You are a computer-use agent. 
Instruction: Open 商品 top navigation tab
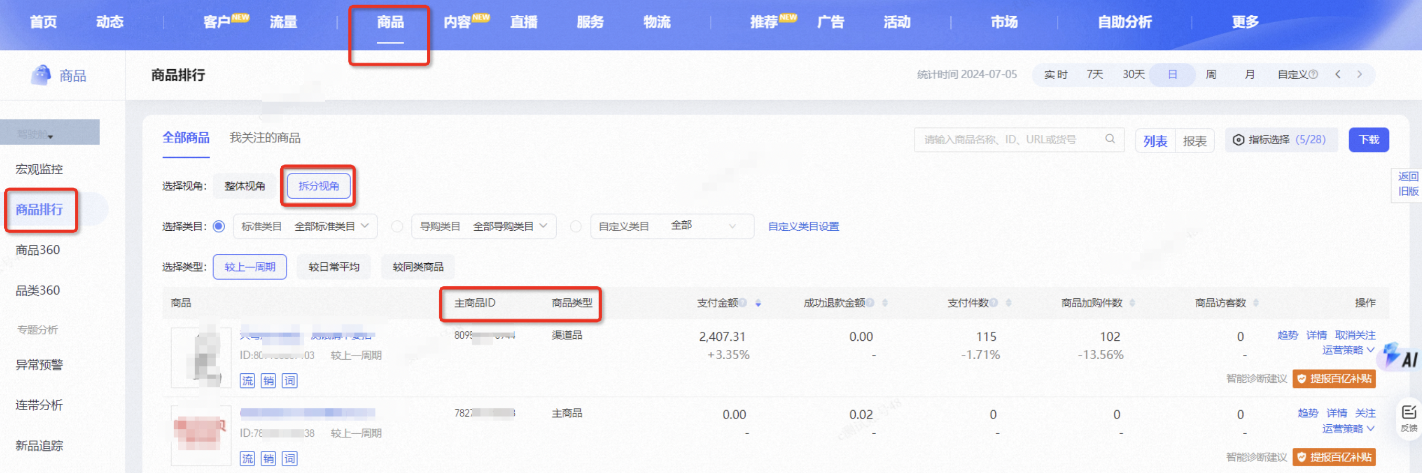(x=390, y=22)
